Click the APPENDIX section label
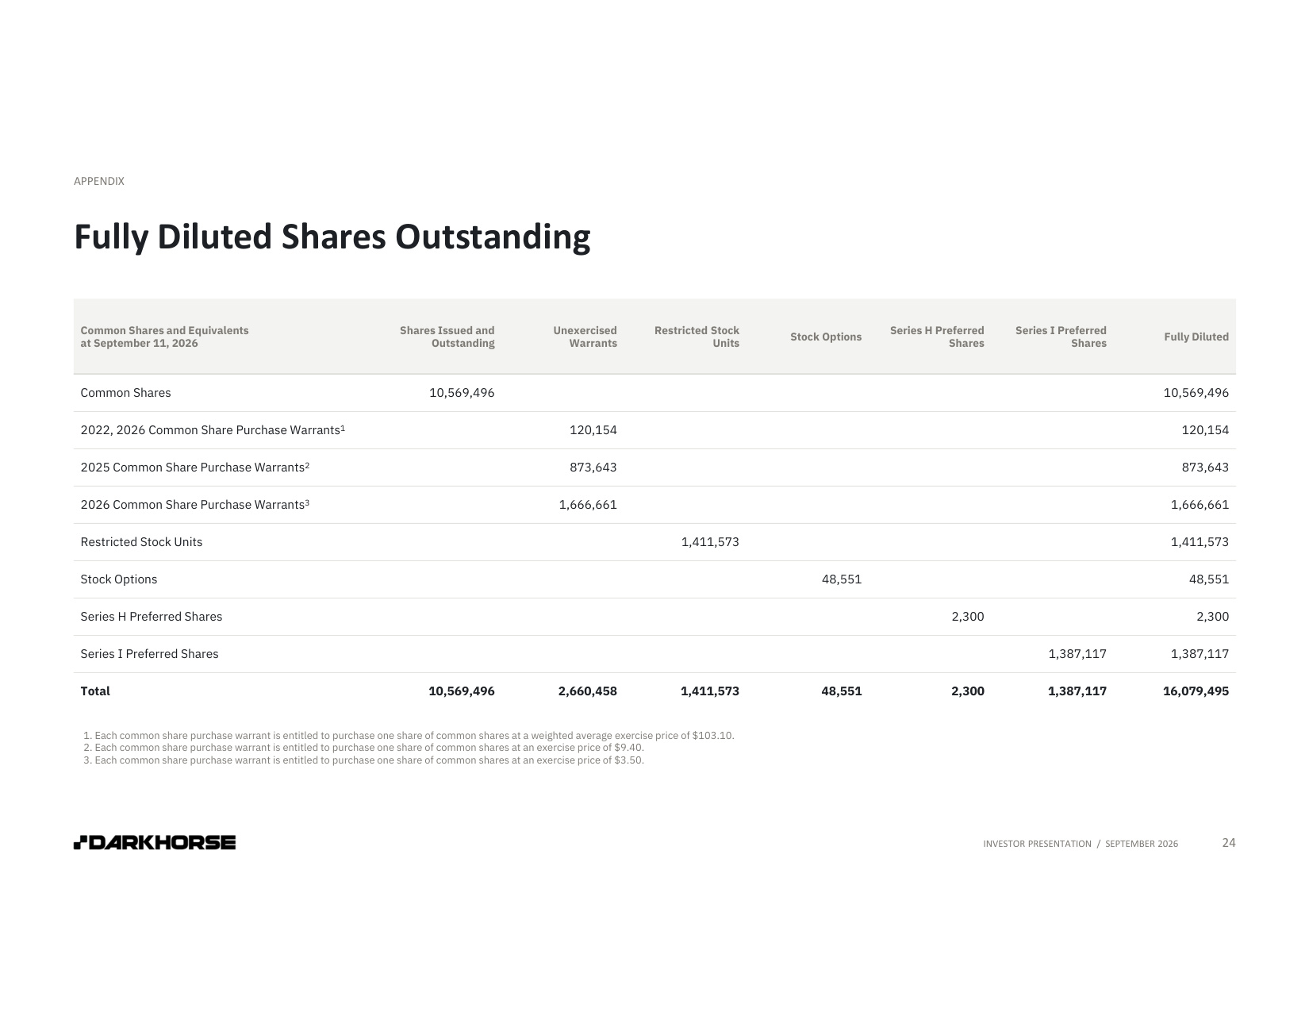Screen dimensions: 1309x1012 tap(99, 181)
